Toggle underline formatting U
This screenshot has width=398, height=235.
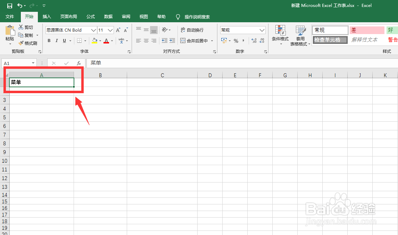point(65,41)
